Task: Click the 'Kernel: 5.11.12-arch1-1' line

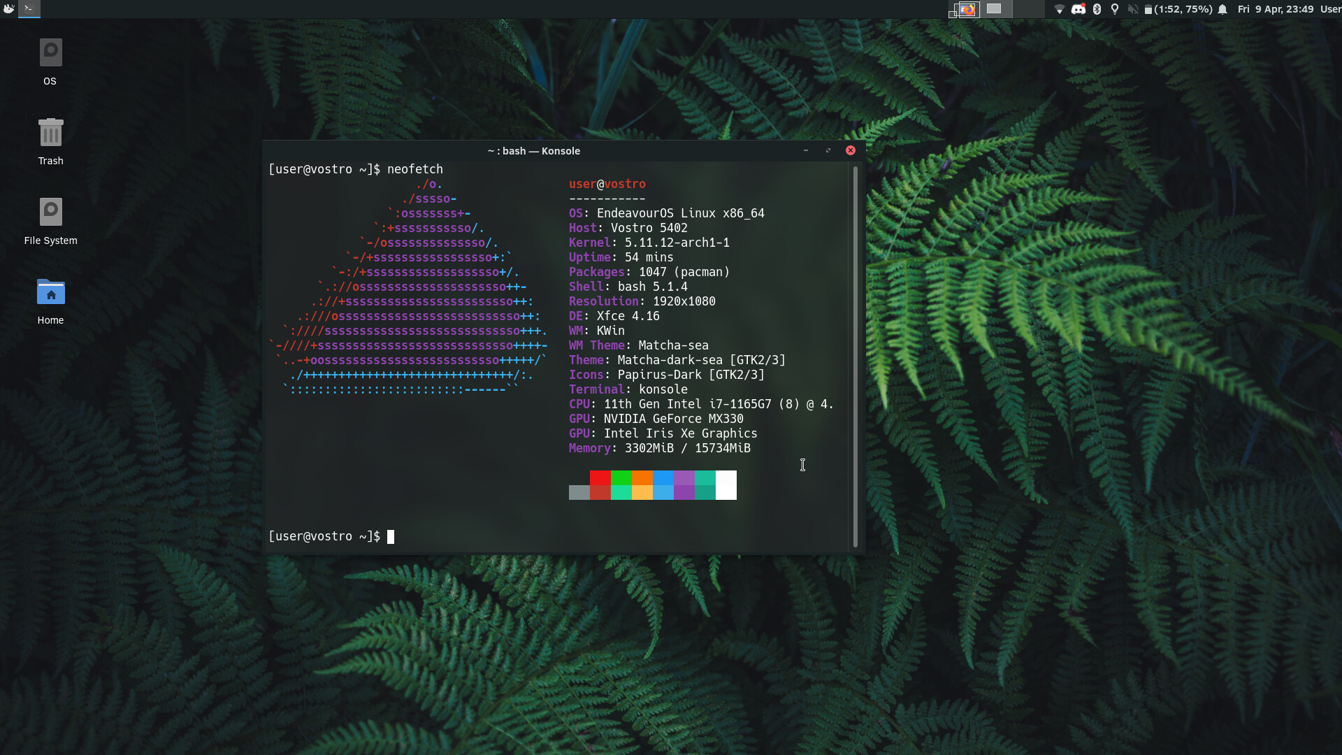Action: tap(649, 243)
